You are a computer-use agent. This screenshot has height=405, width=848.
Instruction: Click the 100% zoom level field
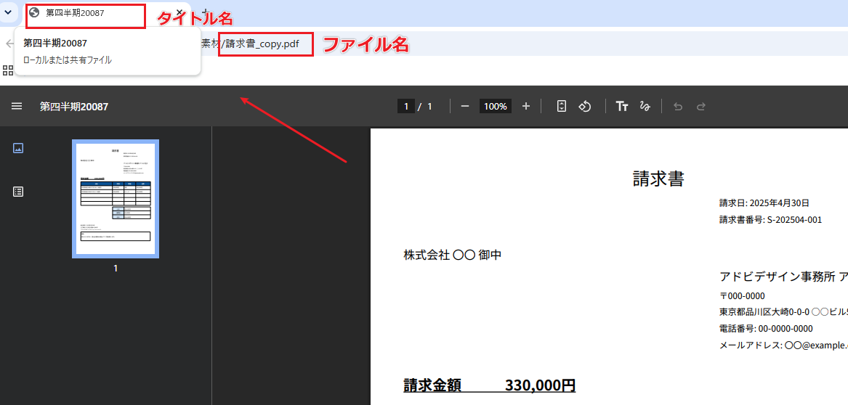(x=495, y=107)
